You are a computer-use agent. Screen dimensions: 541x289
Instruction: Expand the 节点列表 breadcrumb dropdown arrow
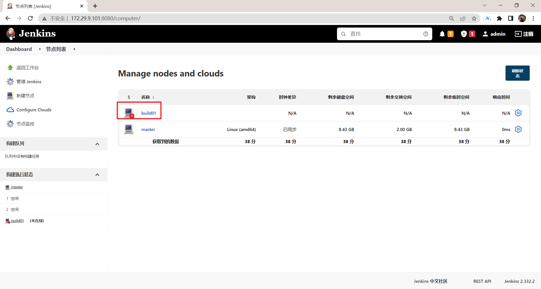pos(74,49)
